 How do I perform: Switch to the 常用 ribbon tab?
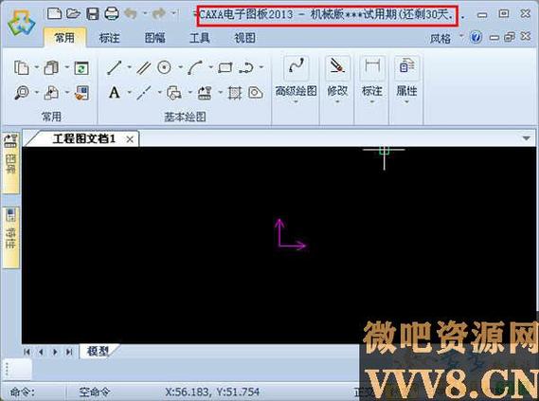[x=64, y=38]
